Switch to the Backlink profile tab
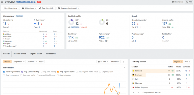The height and width of the screenshot is (95, 194). [x=20, y=54]
